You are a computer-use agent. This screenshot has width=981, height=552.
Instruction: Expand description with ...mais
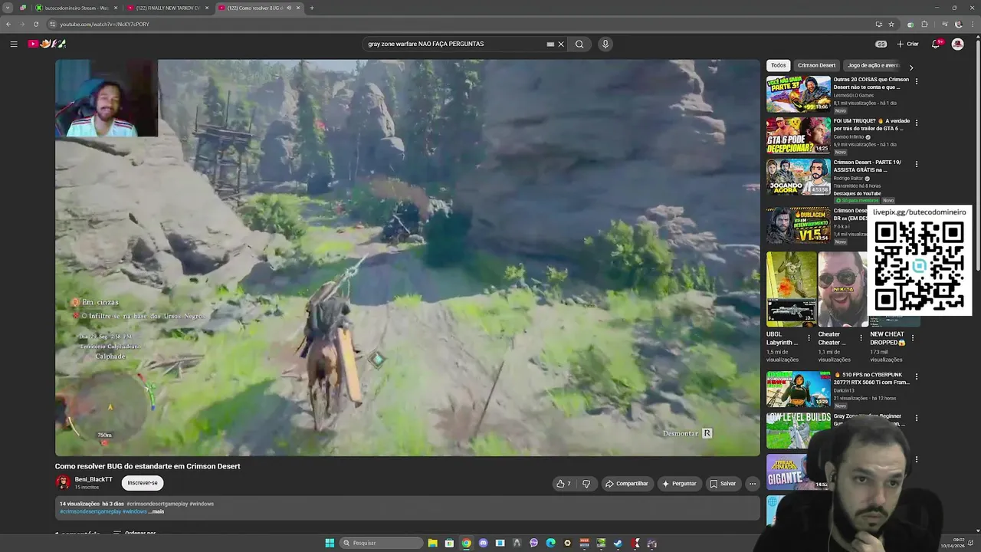point(156,511)
